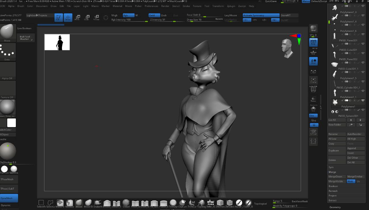
Task: Click the QuickSave button
Action: [271, 1]
